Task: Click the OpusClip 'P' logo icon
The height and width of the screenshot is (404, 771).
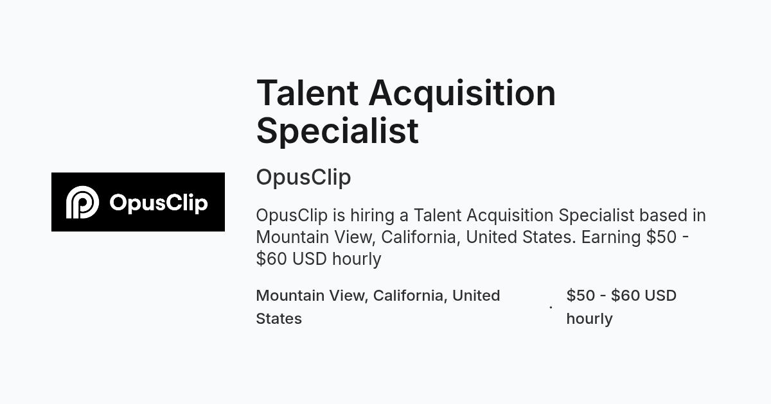Action: [x=82, y=202]
